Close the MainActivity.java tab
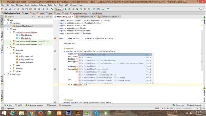206x116 pixels. (72, 17)
